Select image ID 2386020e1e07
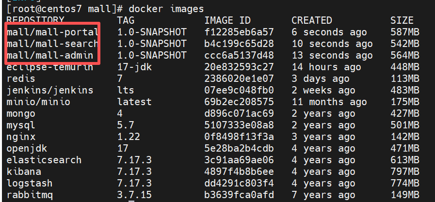This screenshot has width=435, height=202. [239, 78]
